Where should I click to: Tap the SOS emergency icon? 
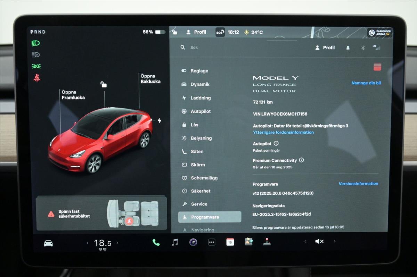point(220,32)
